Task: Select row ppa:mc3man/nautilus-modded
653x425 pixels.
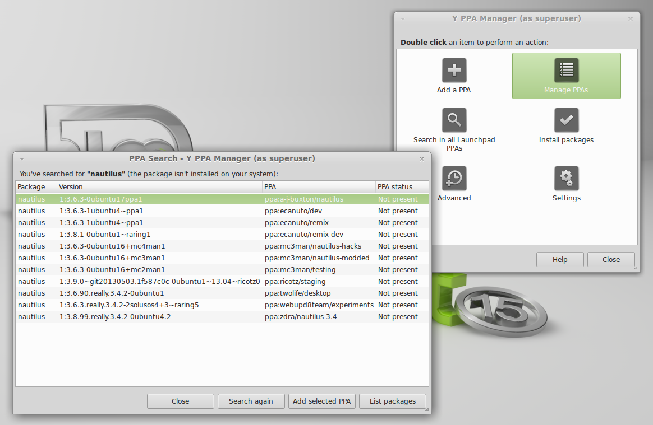Action: [x=222, y=258]
